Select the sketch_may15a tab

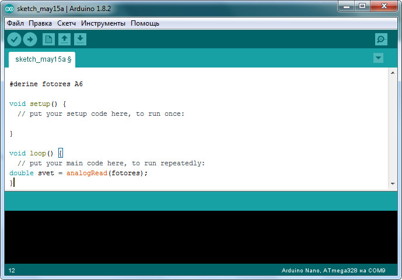tap(42, 59)
